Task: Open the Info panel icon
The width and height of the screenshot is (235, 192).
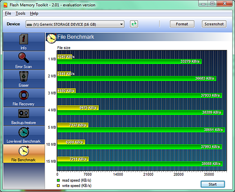Action: click(23, 39)
